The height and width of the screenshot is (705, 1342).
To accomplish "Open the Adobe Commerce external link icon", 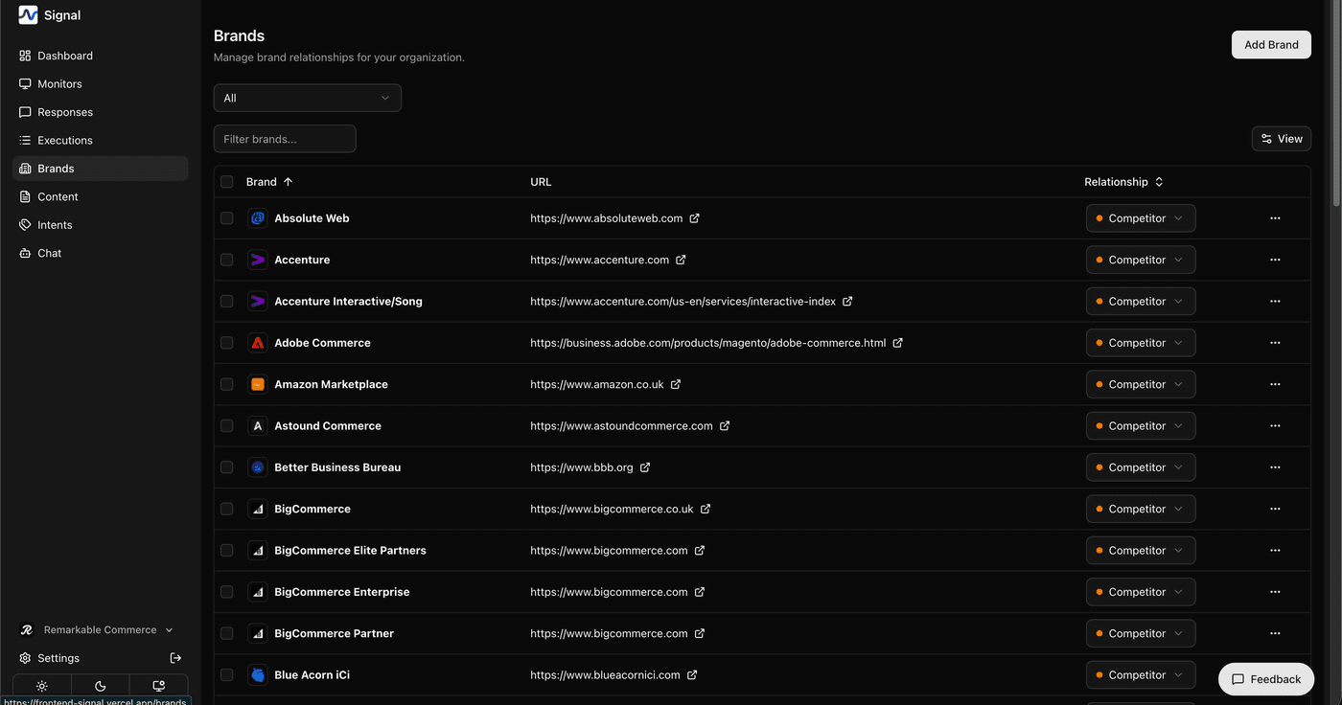I will tap(897, 343).
